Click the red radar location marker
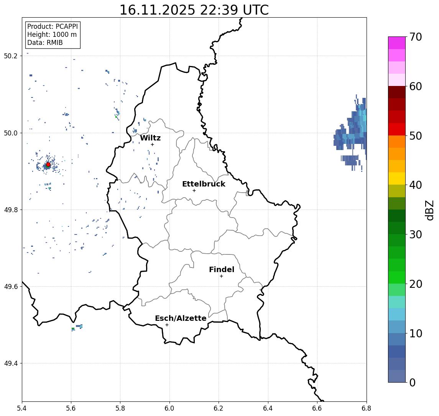This screenshot has height=416, width=439. [48, 165]
